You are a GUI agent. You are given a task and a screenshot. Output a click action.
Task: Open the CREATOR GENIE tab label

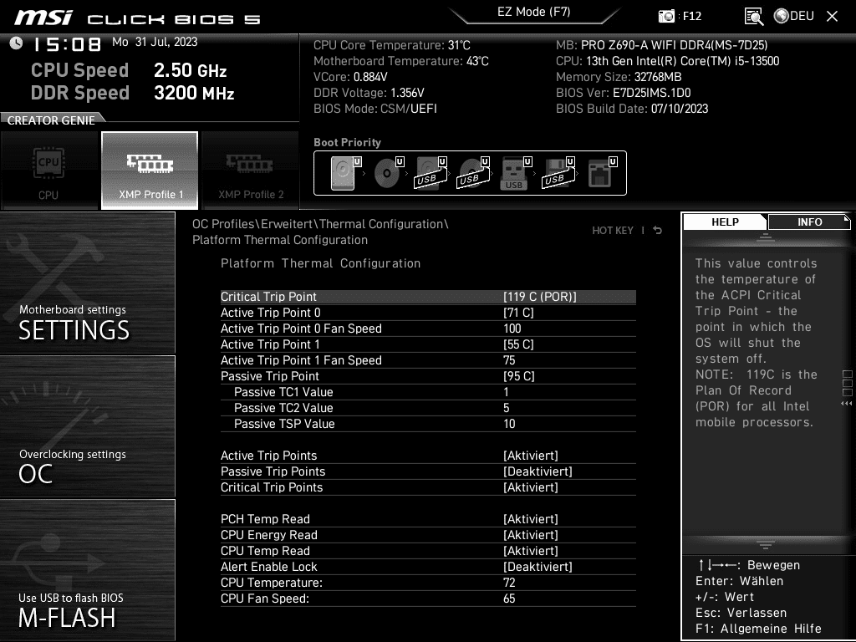click(51, 120)
